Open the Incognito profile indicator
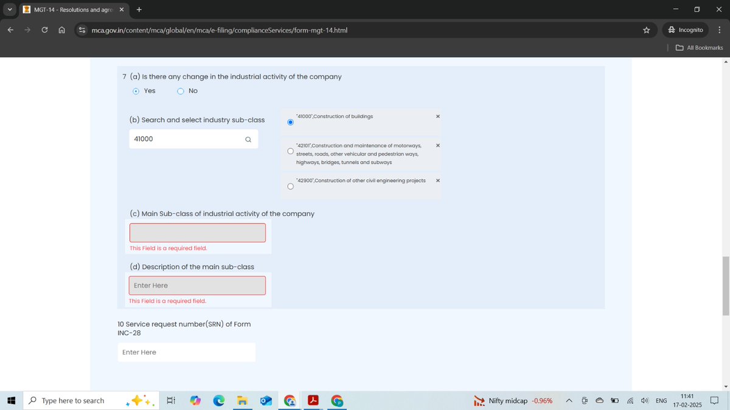The width and height of the screenshot is (730, 410). pyautogui.click(x=685, y=30)
